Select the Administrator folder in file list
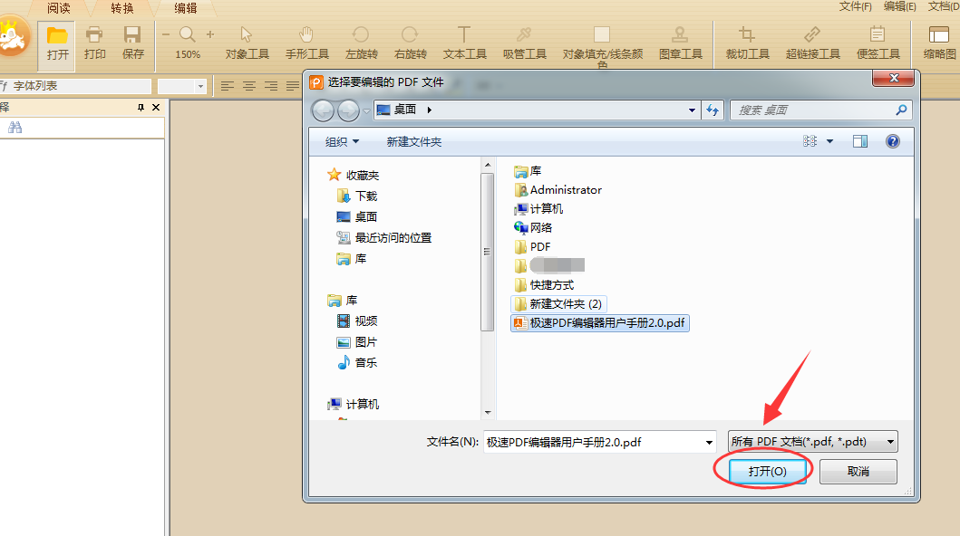 click(x=558, y=190)
